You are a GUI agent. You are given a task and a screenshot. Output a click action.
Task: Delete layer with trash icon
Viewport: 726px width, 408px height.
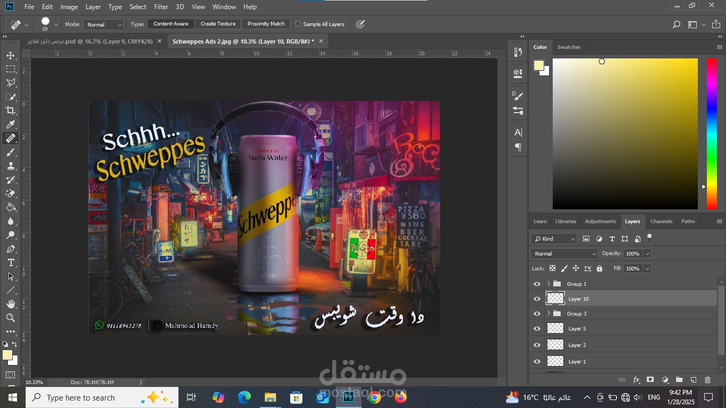pyautogui.click(x=707, y=380)
